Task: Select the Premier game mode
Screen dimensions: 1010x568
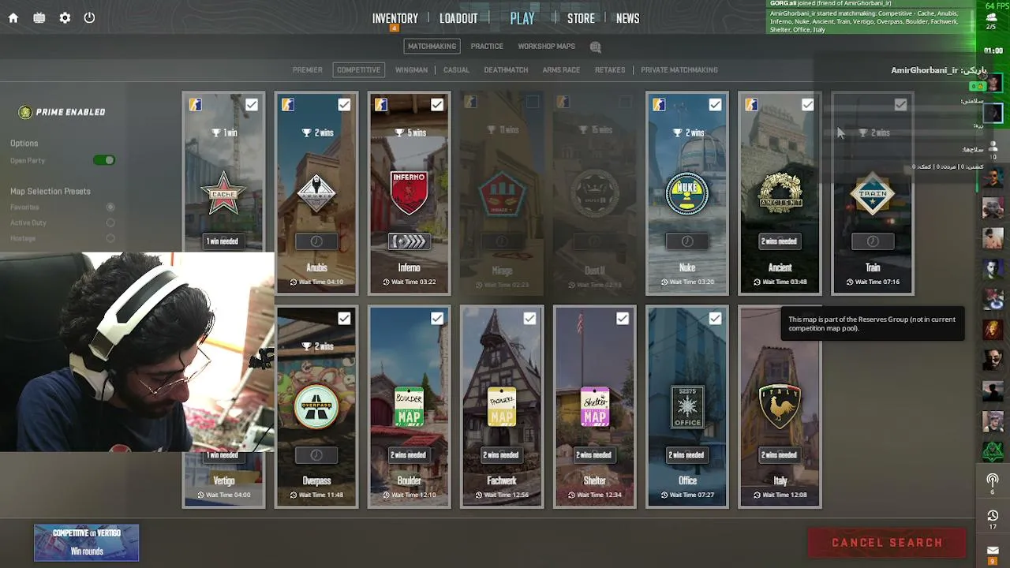Action: coord(308,70)
